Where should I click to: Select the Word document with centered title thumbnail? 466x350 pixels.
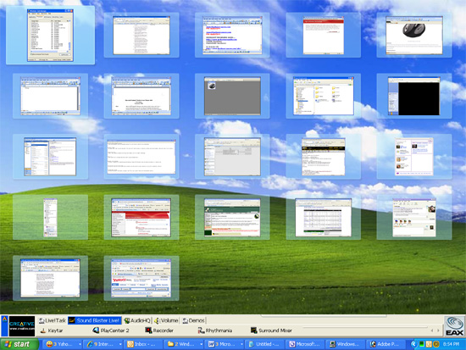click(141, 96)
